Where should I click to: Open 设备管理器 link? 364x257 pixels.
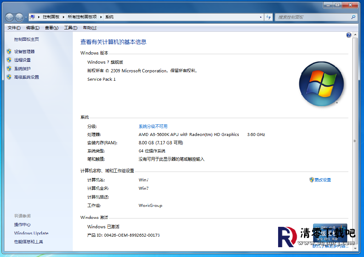tap(24, 52)
